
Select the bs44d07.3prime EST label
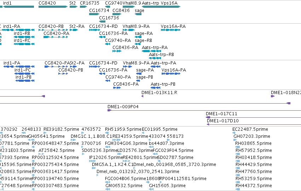tap(167, 143)
